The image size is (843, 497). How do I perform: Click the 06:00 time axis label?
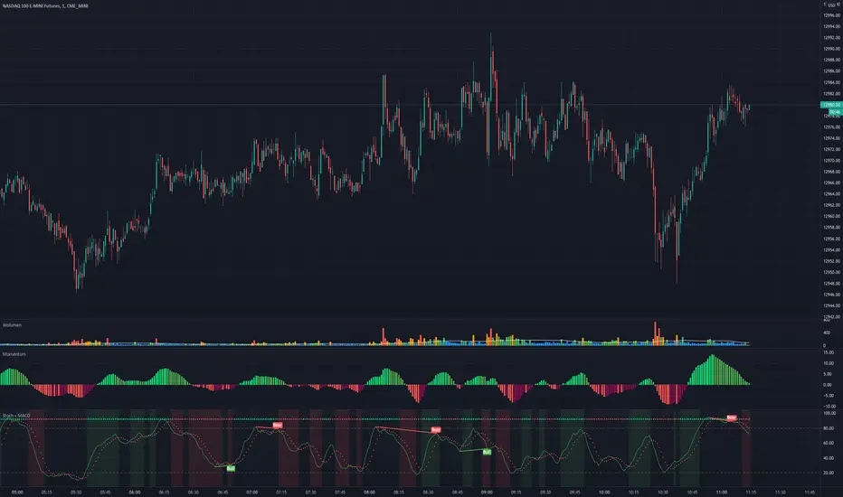(135, 492)
